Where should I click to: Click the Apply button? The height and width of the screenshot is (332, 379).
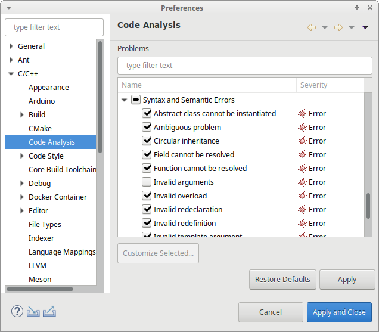coord(347,280)
